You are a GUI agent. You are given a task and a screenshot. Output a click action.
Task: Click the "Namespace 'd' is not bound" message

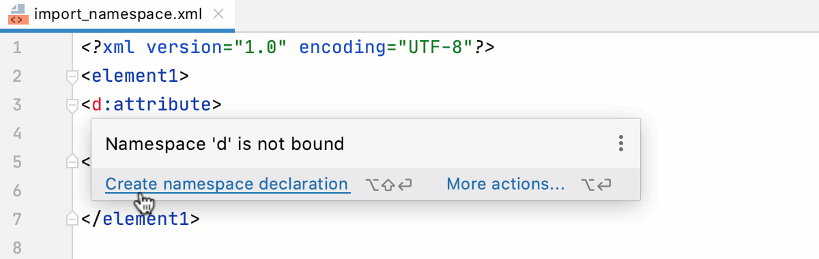pyautogui.click(x=225, y=144)
